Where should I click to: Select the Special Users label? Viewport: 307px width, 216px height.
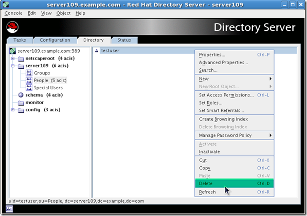(x=48, y=88)
